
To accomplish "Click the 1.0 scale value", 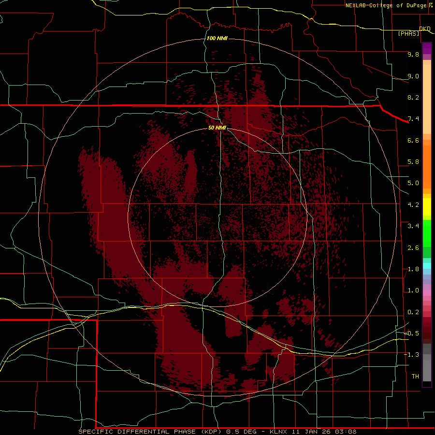I will click(413, 290).
